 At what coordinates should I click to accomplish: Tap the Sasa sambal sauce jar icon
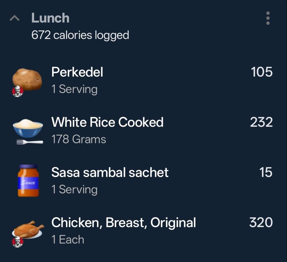[x=28, y=181]
